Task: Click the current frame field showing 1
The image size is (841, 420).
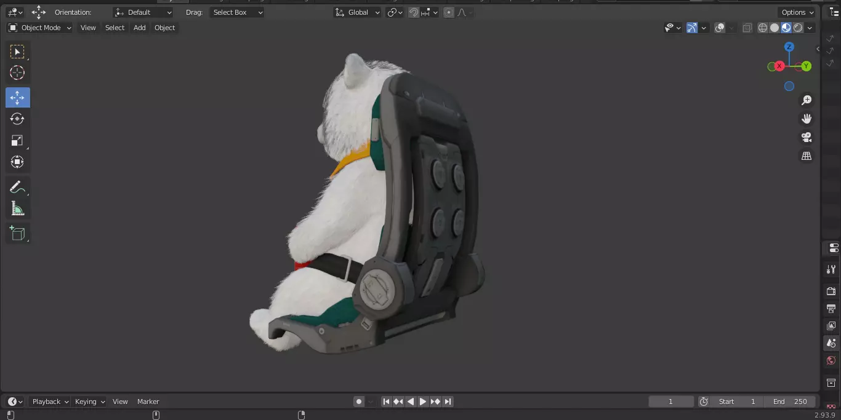Action: 671,402
